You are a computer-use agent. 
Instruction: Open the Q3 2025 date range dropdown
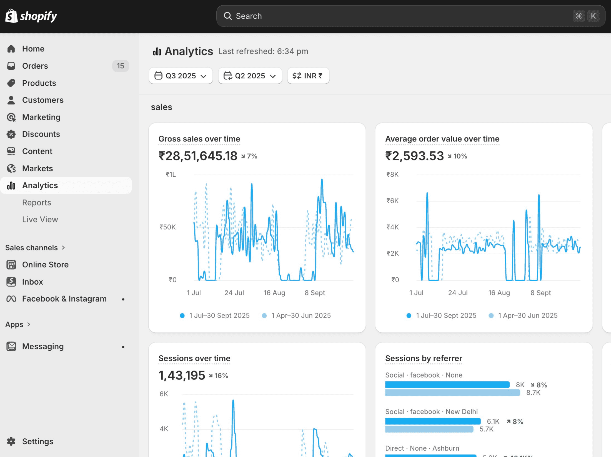click(181, 76)
